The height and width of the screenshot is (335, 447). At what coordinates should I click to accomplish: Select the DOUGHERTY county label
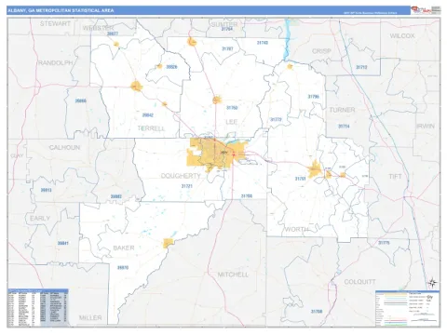tap(181, 176)
